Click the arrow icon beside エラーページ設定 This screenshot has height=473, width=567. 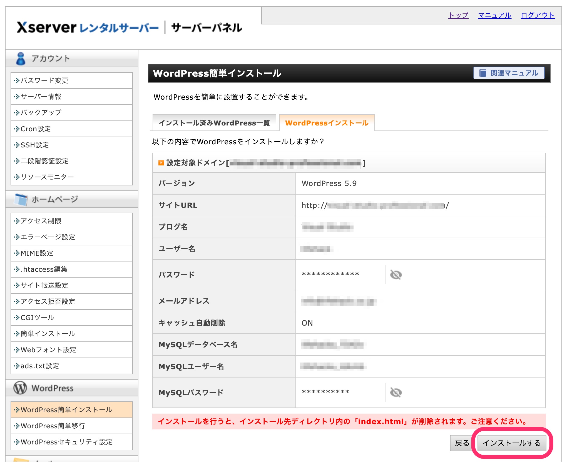click(17, 237)
